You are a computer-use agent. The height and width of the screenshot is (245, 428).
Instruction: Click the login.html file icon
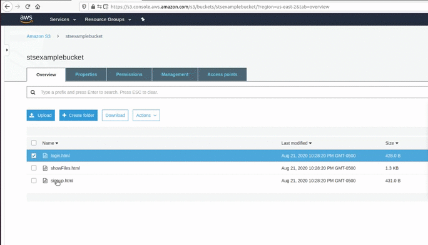pos(45,156)
